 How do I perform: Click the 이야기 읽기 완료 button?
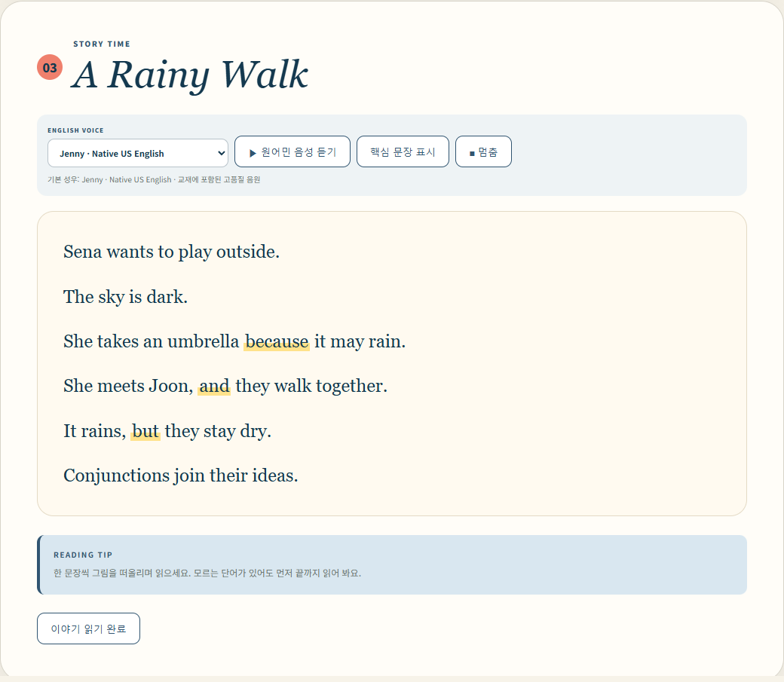[x=88, y=628]
